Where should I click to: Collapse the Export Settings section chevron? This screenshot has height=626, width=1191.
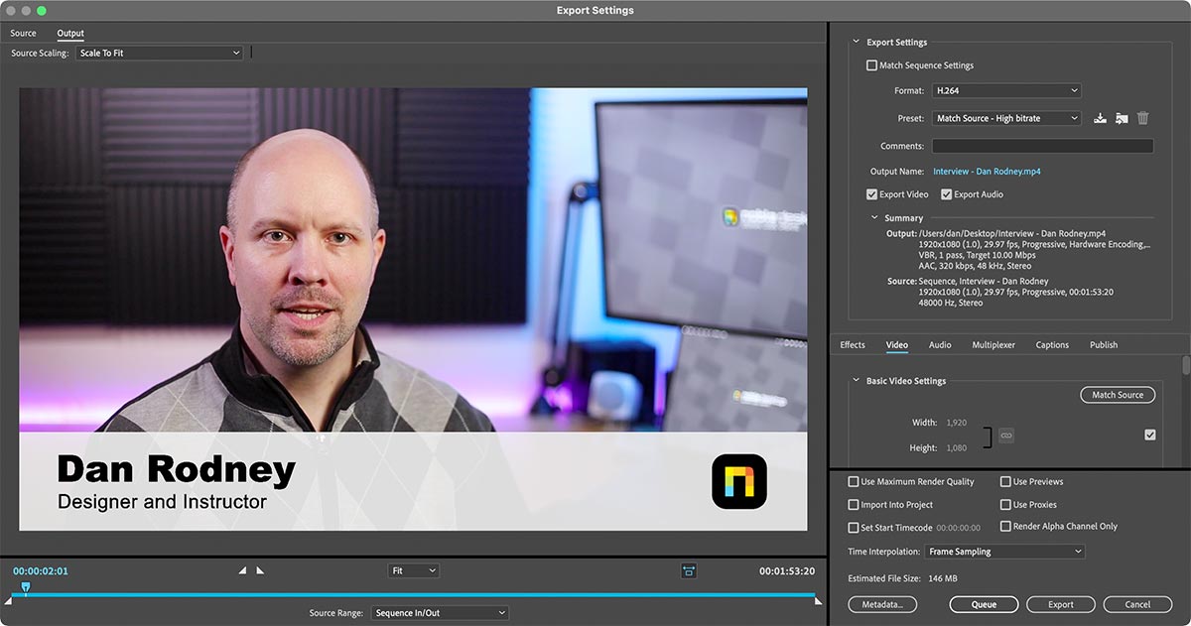(854, 42)
